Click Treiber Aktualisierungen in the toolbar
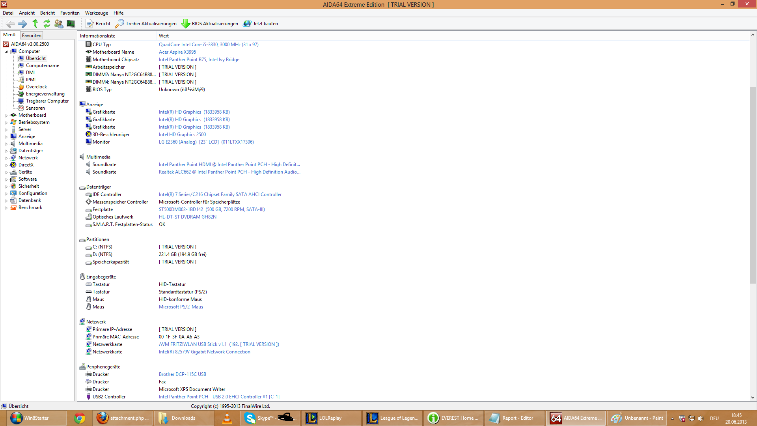Viewport: 757px width, 426px height. 146,24
